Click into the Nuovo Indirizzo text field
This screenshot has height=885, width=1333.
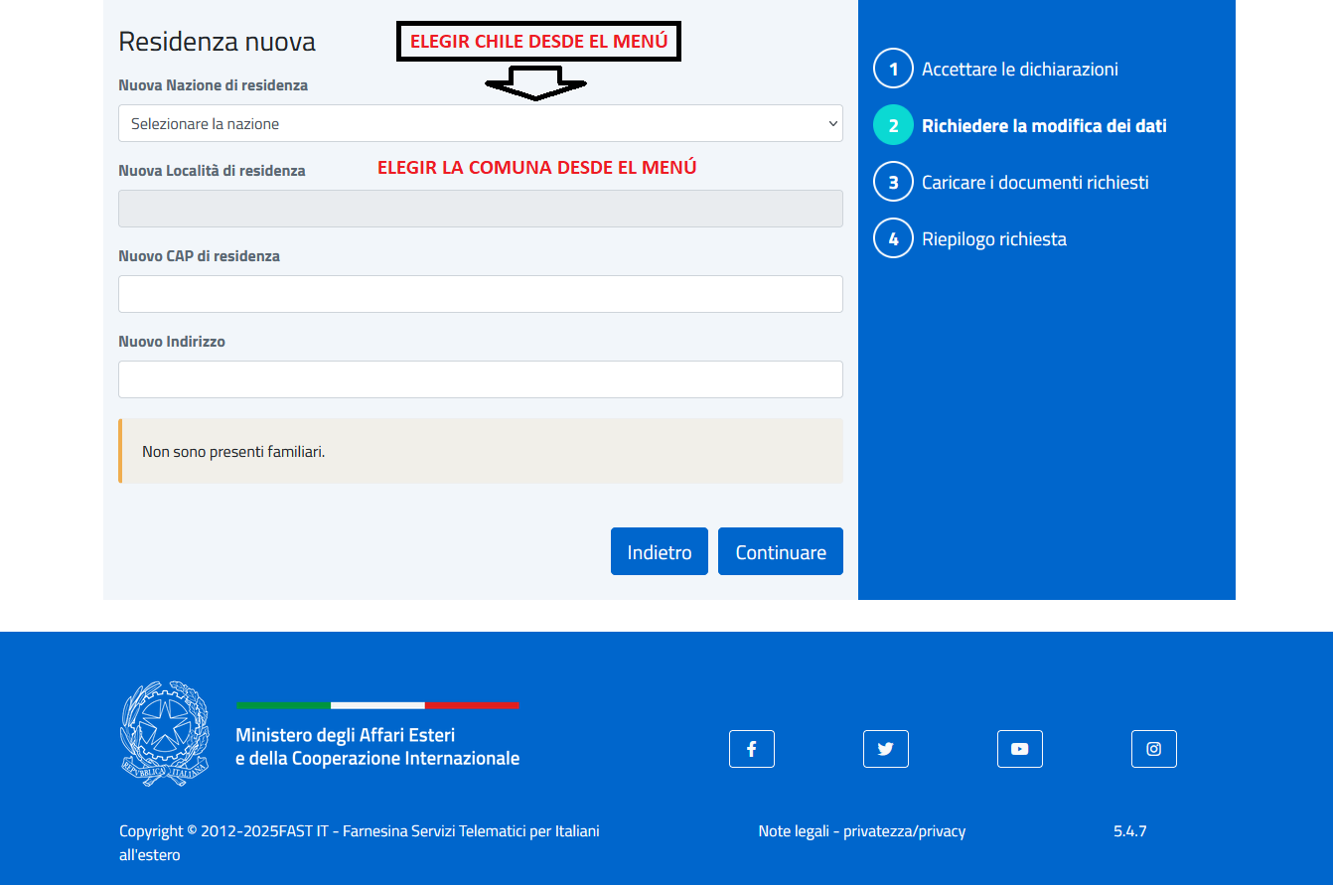(480, 379)
